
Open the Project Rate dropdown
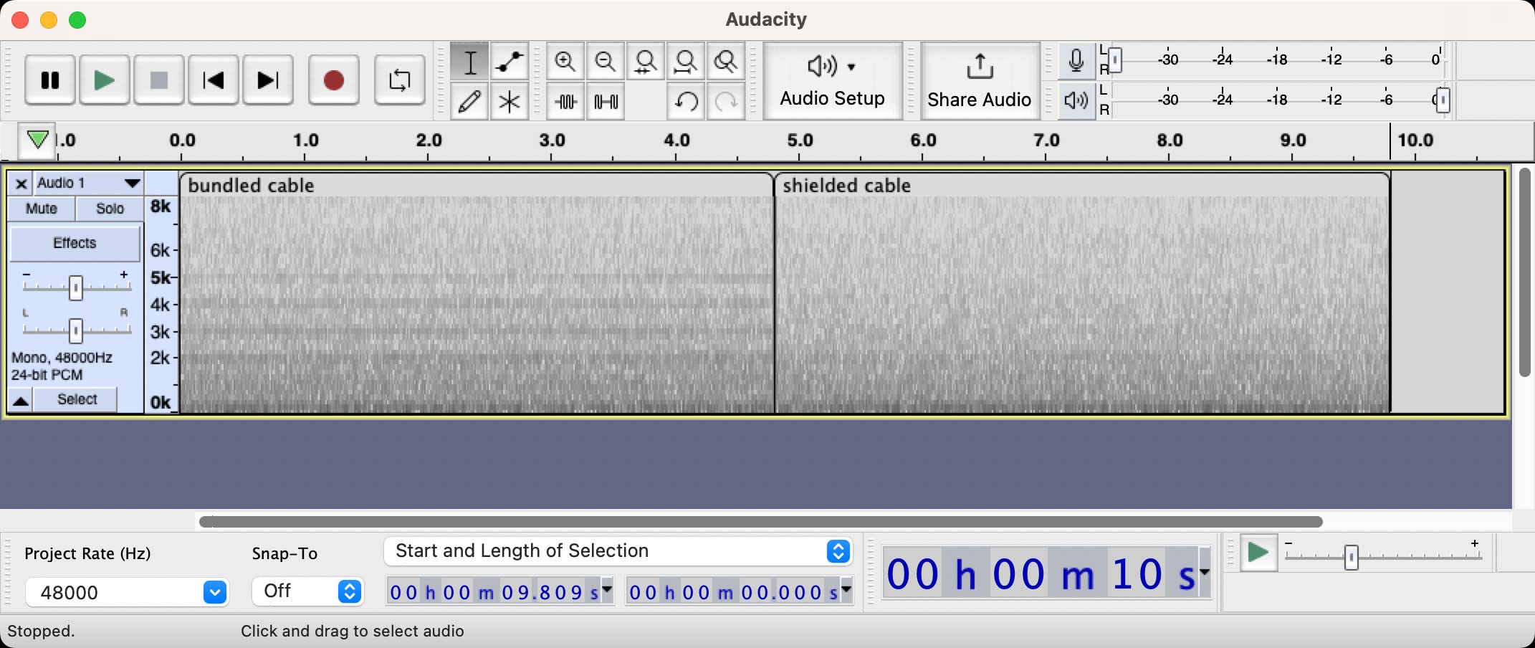pos(127,593)
